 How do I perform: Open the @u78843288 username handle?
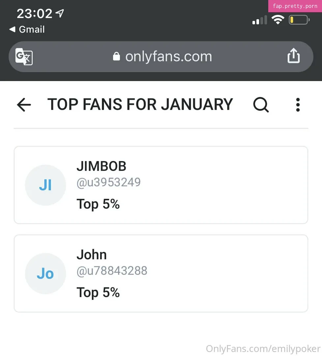tap(112, 271)
